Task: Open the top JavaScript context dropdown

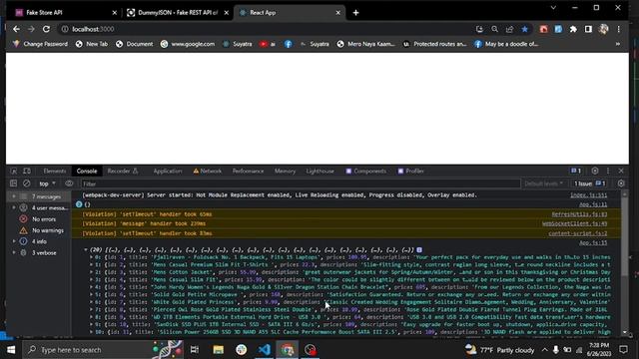Action: coord(47,183)
